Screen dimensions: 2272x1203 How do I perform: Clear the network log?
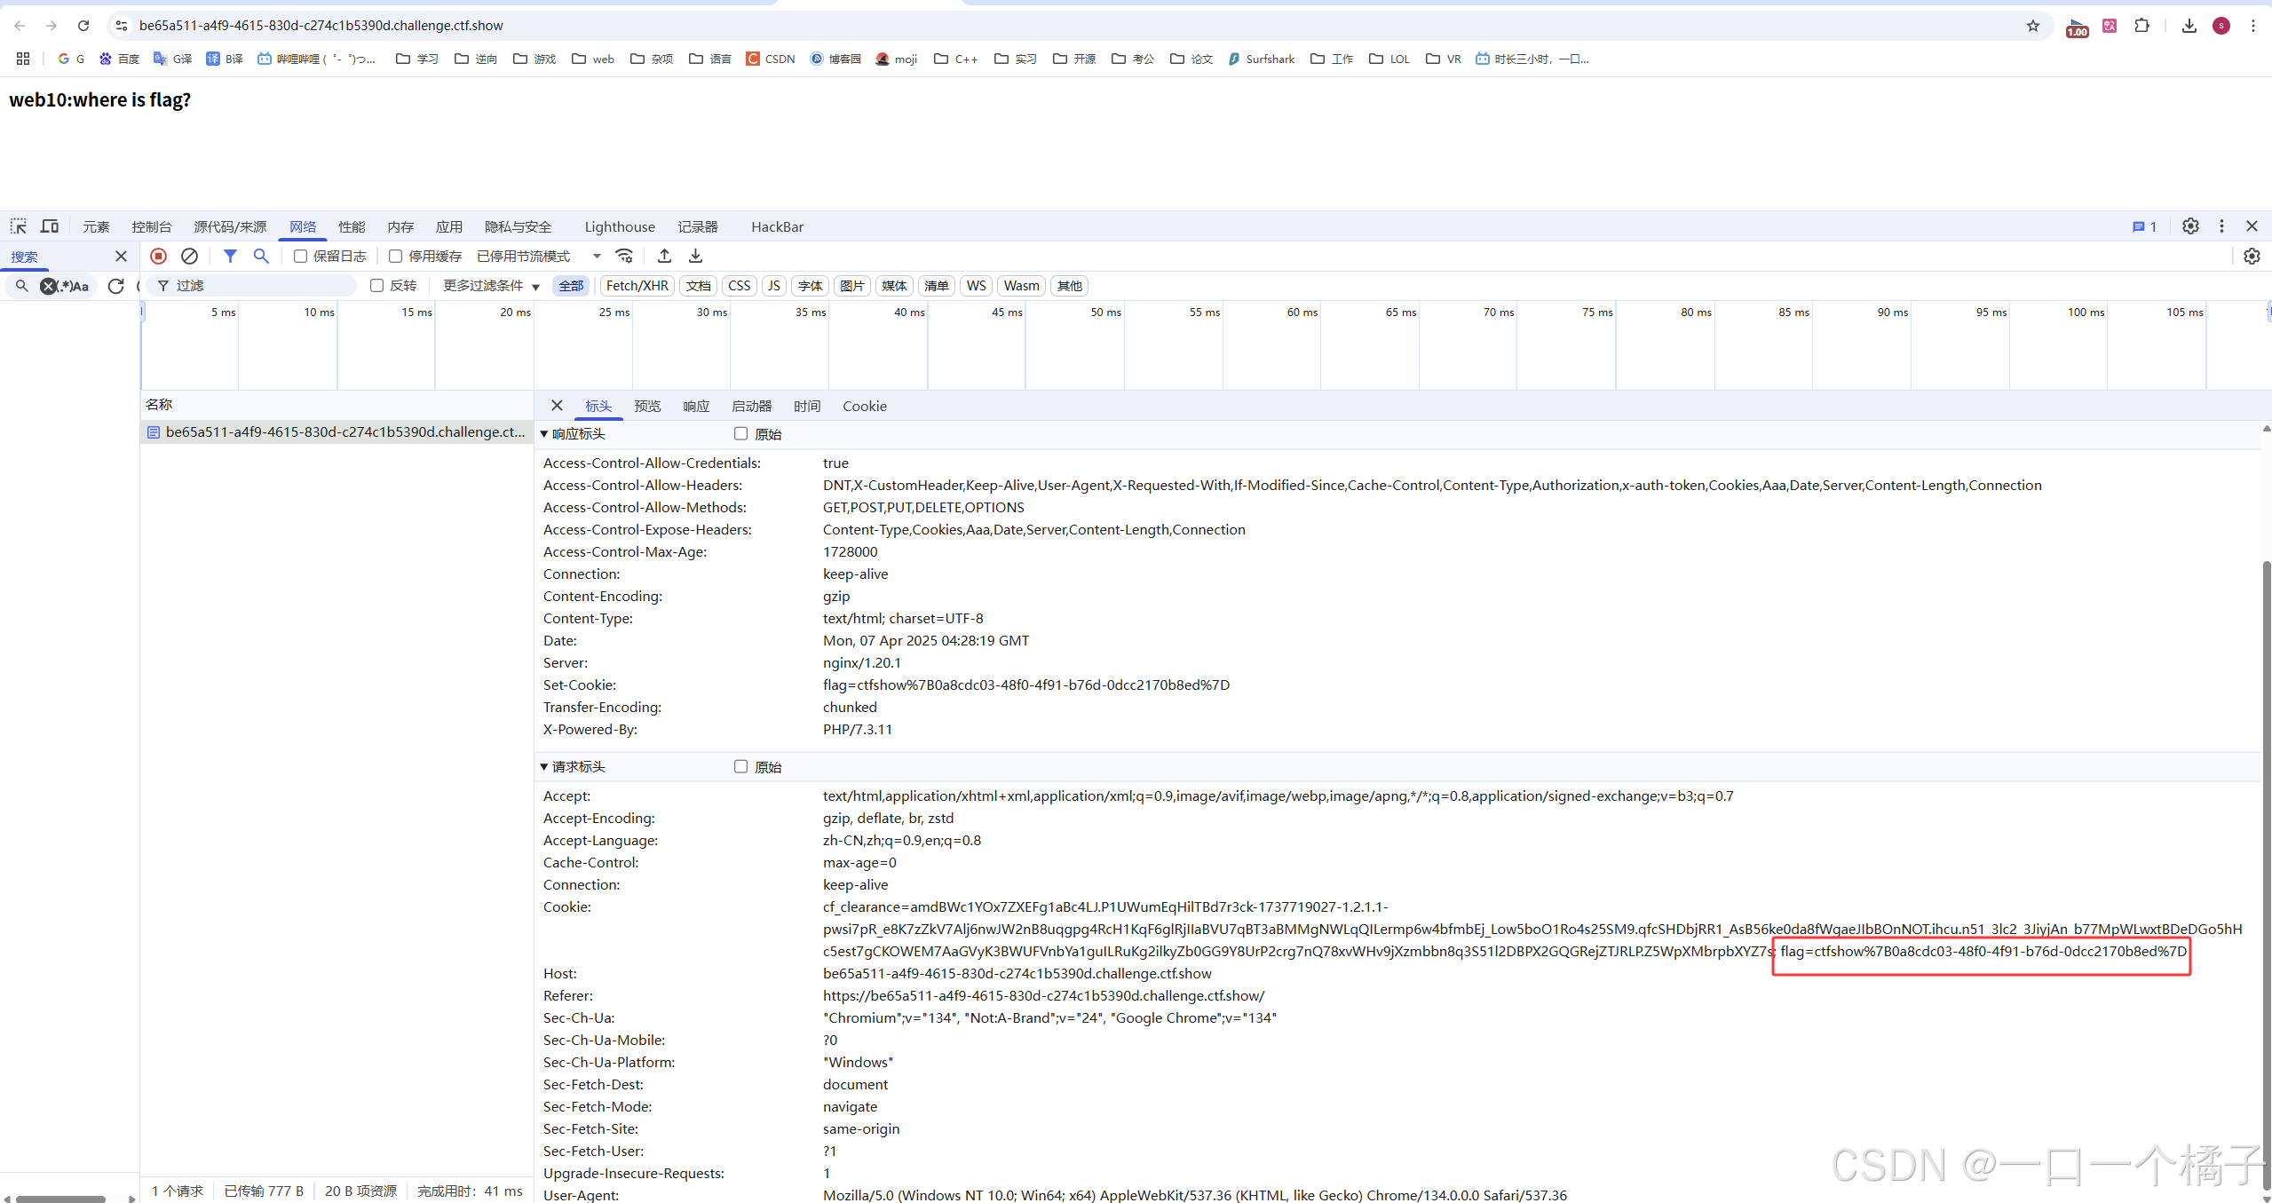tap(189, 256)
